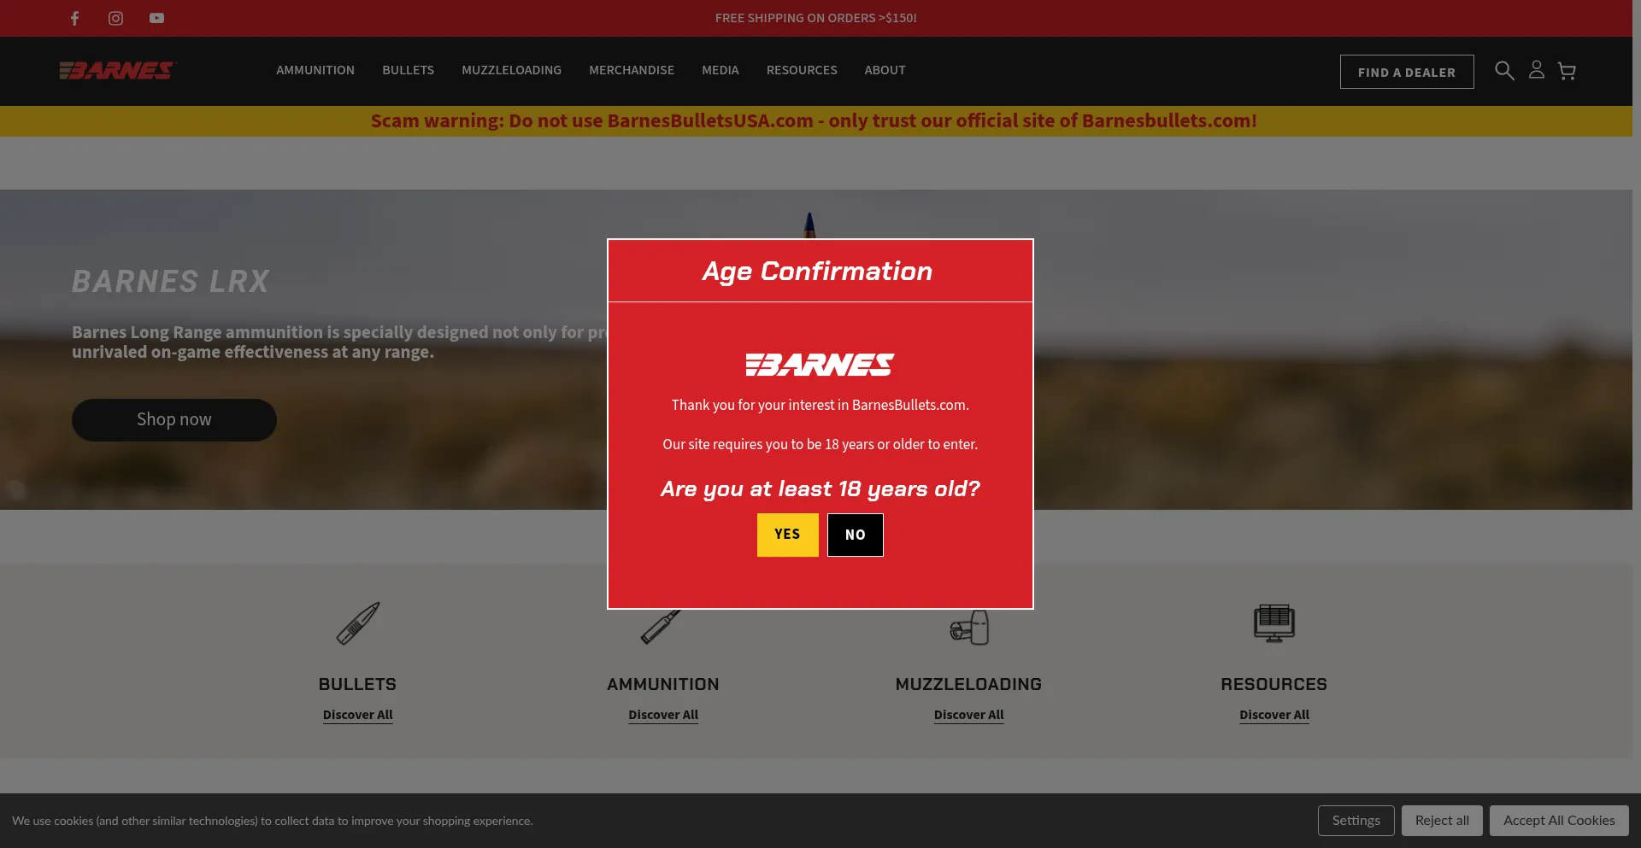Confirm age with the YES button
Image resolution: width=1641 pixels, height=848 pixels.
787,535
